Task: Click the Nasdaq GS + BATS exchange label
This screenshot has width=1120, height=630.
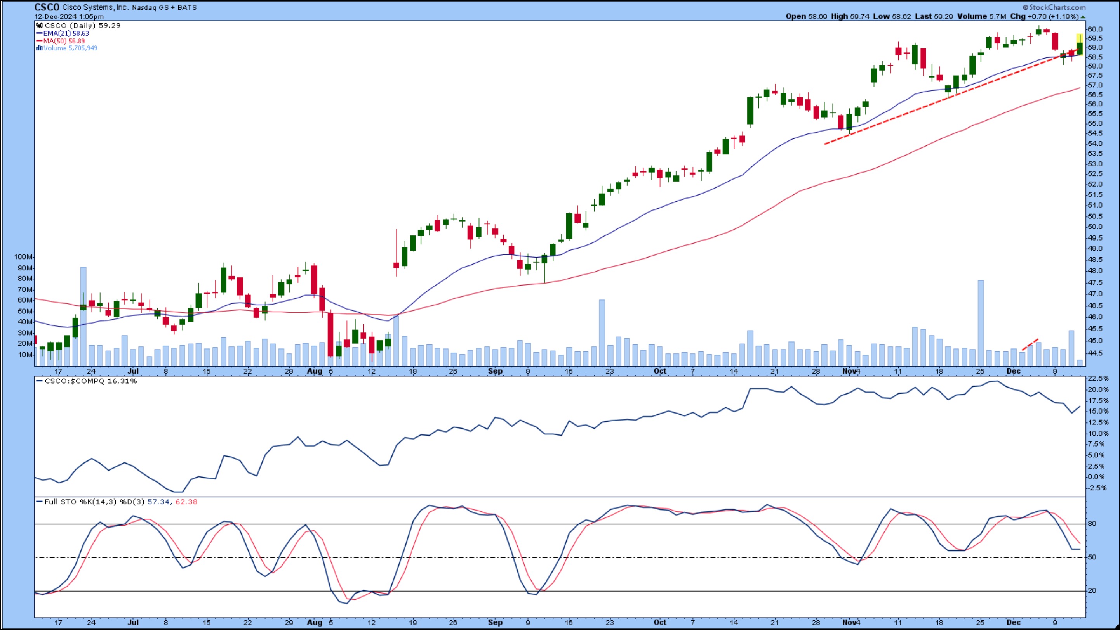Action: [x=164, y=7]
